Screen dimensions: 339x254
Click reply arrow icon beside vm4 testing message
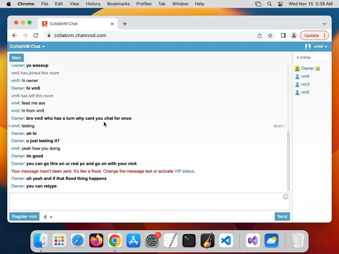click(9, 126)
